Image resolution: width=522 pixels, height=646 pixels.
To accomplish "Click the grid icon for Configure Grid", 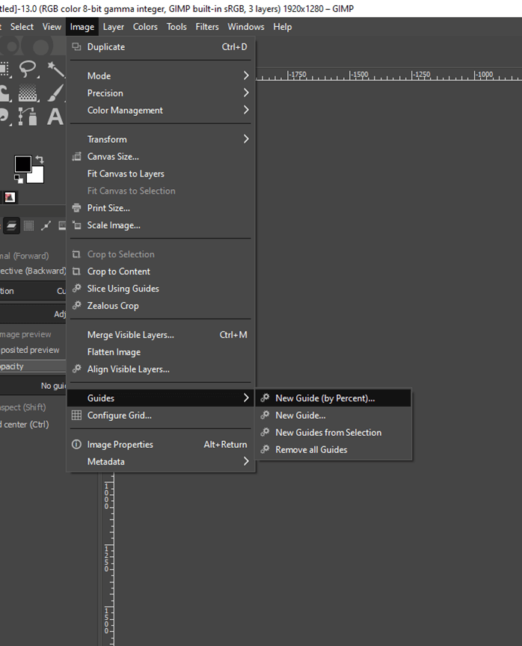I will (76, 415).
